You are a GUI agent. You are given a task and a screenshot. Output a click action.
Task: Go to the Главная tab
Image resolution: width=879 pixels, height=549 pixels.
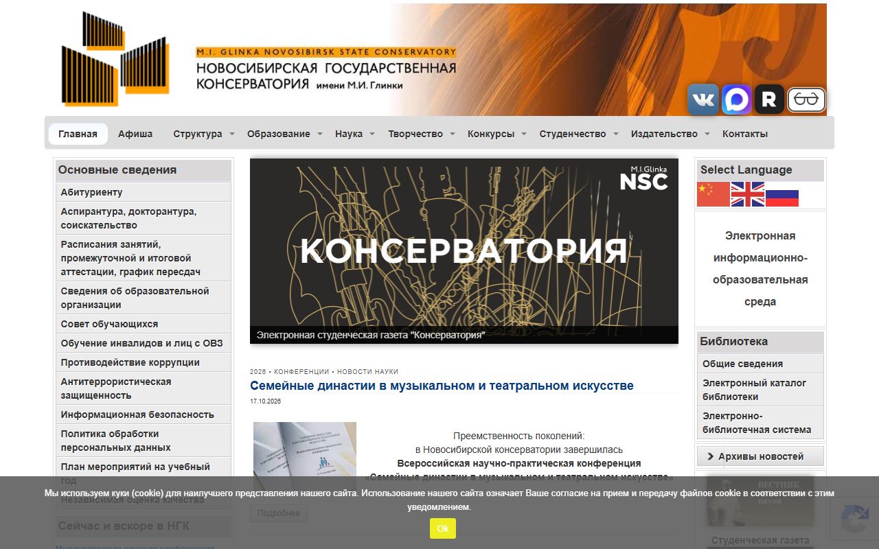click(78, 134)
